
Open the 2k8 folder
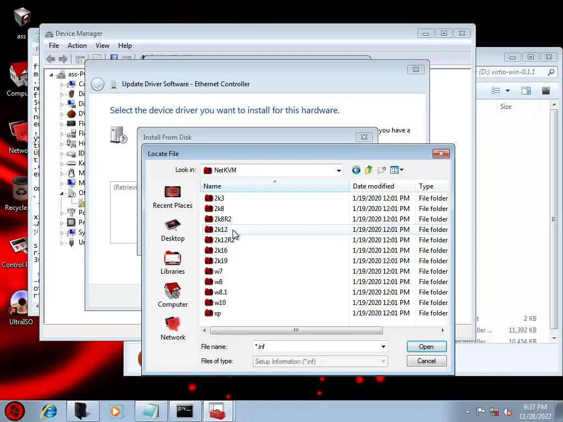coord(219,208)
